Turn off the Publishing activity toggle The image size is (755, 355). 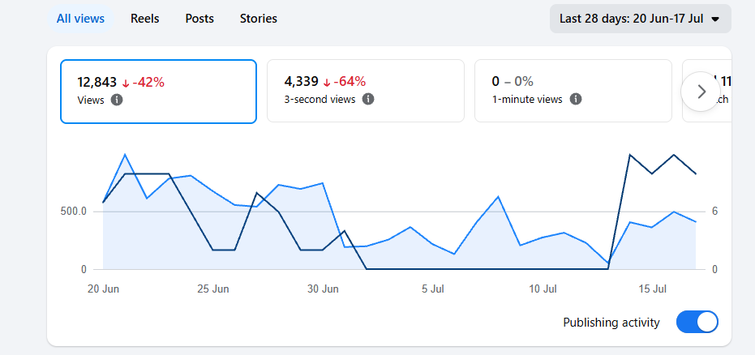tap(697, 322)
